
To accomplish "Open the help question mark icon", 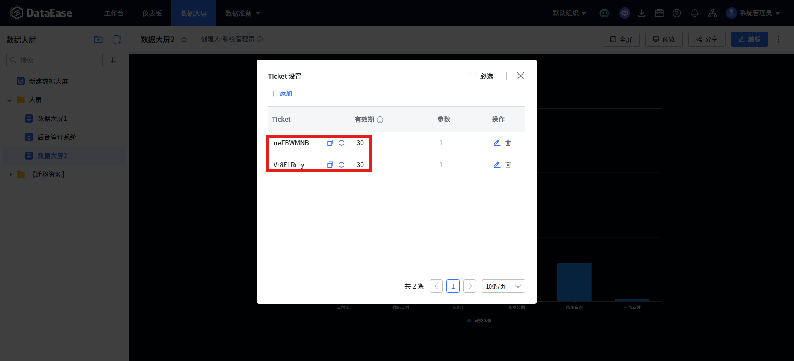I will pos(677,13).
